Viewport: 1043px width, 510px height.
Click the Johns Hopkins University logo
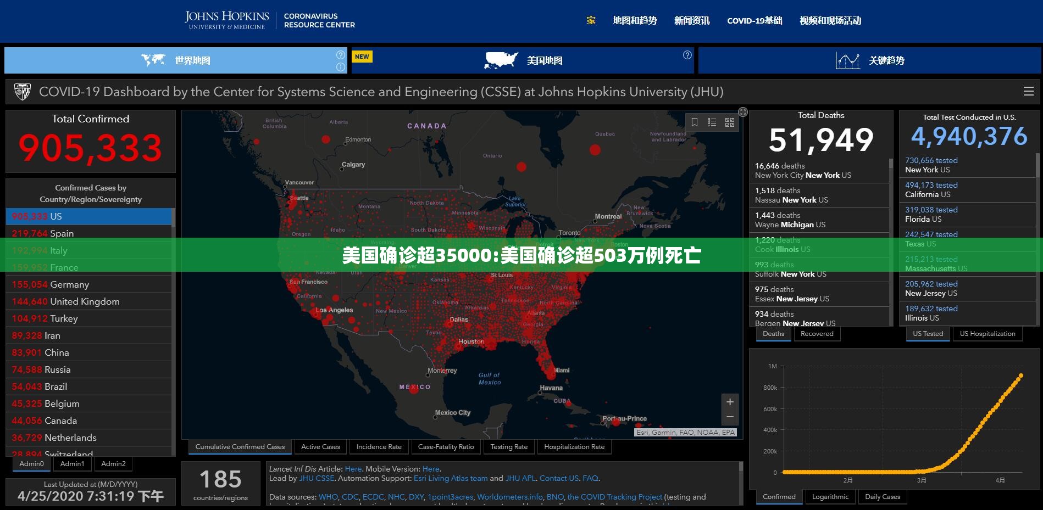point(226,20)
